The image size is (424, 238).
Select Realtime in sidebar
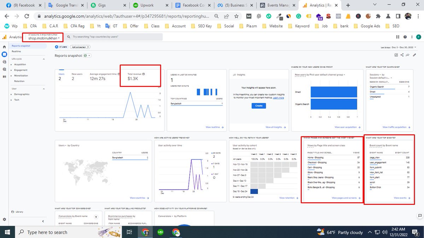click(16, 51)
